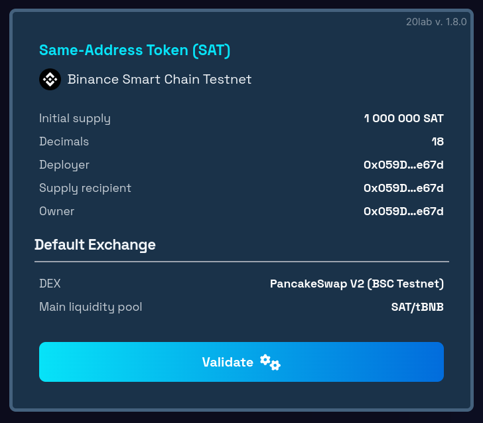Click the 1 000 000 SAT supply value

[403, 119]
